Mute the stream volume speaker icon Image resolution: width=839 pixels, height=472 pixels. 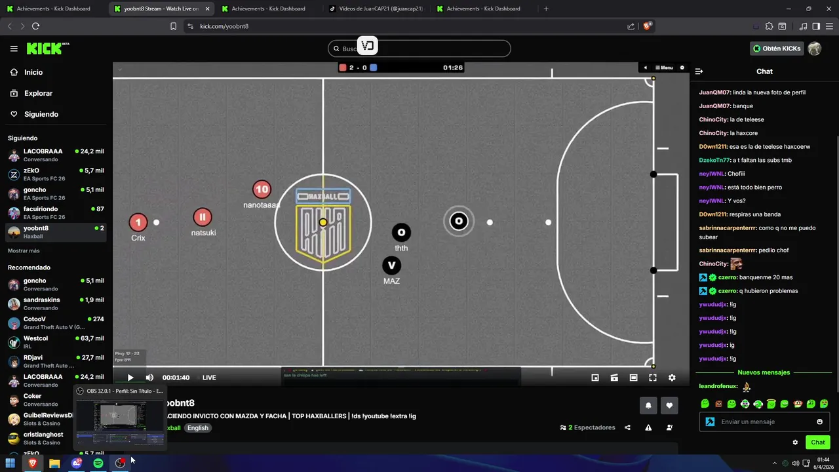pos(149,378)
